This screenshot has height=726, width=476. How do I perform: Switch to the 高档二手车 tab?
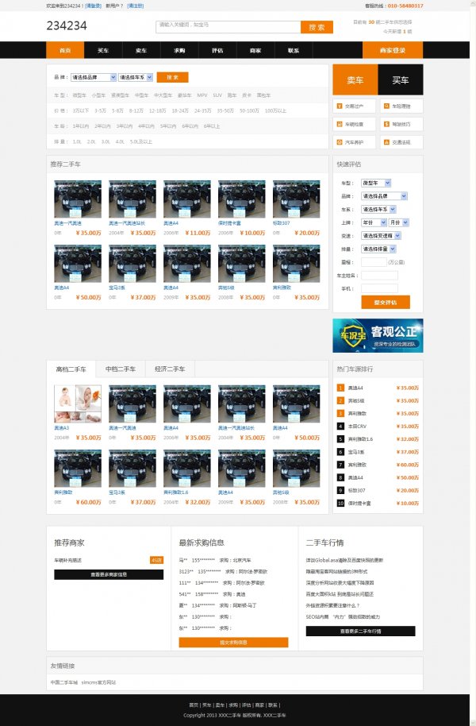point(71,369)
